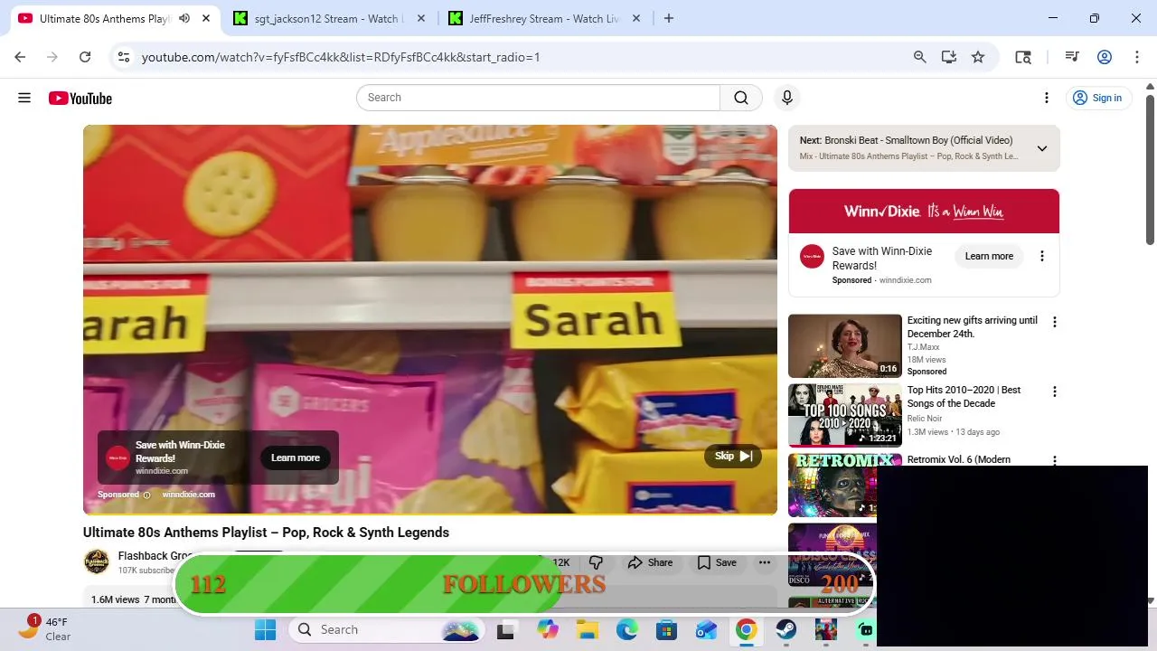Viewport: 1157px width, 651px height.
Task: Open Top Hits 2010–2020 video title
Action: pyautogui.click(x=964, y=397)
